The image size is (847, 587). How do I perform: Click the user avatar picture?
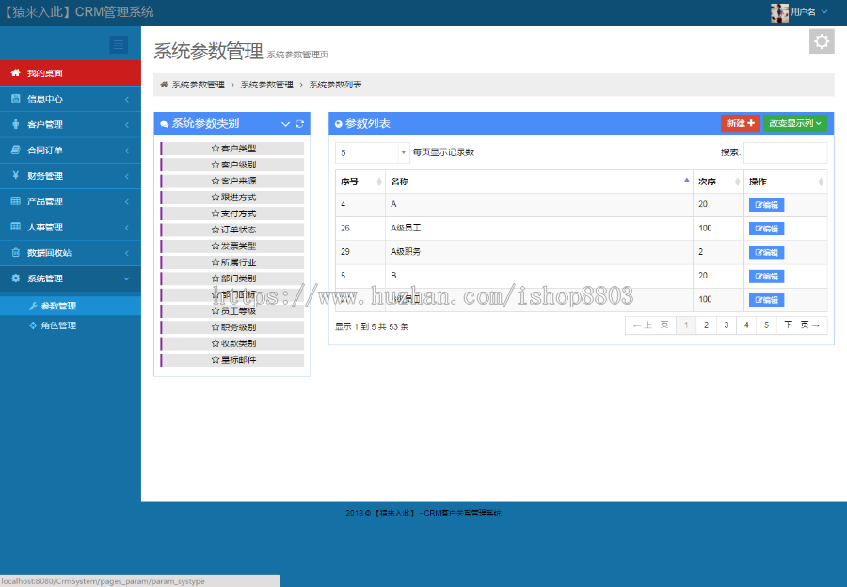click(x=779, y=12)
